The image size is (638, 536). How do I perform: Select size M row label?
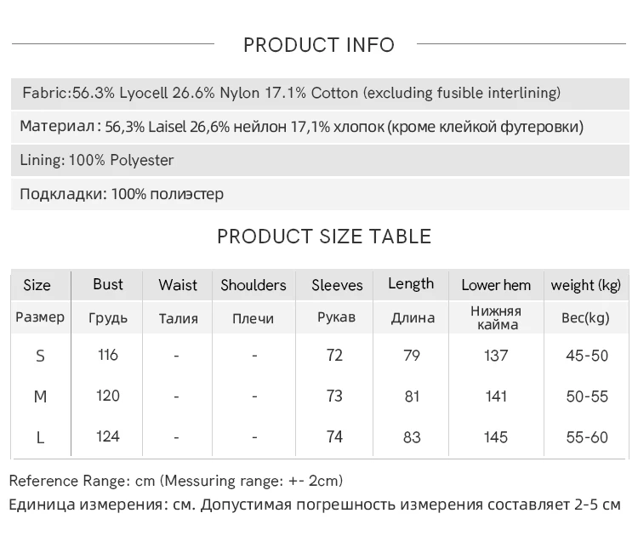click(x=40, y=396)
